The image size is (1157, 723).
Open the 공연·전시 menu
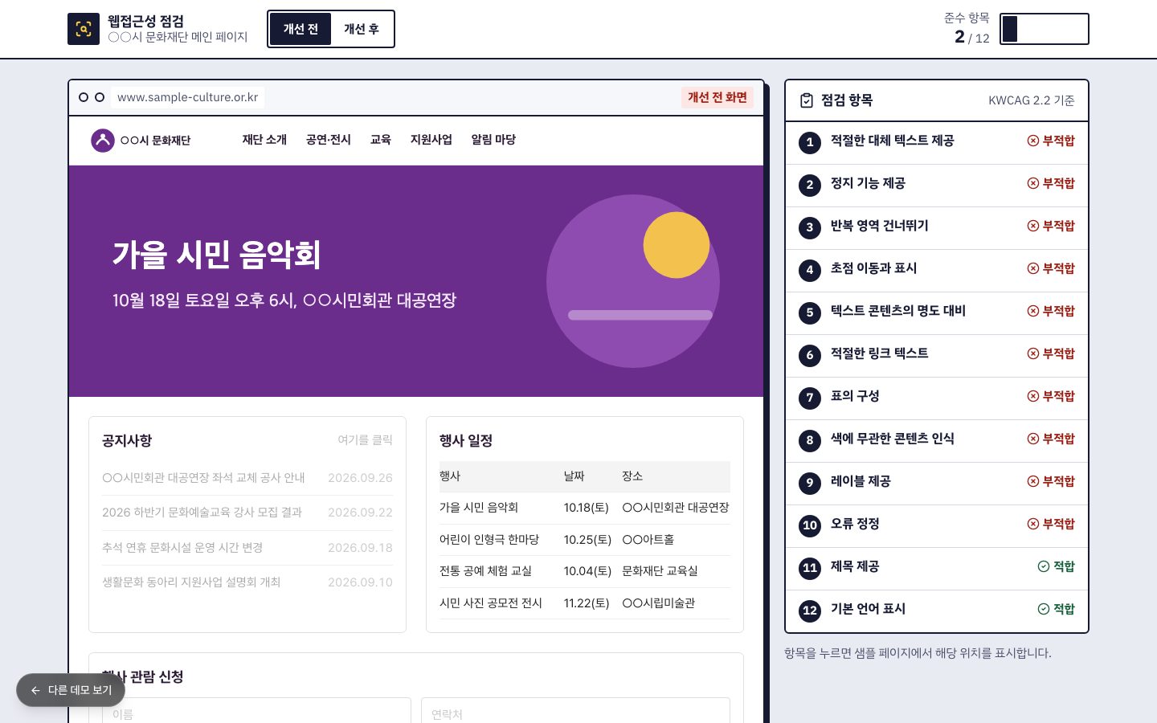[x=329, y=140]
